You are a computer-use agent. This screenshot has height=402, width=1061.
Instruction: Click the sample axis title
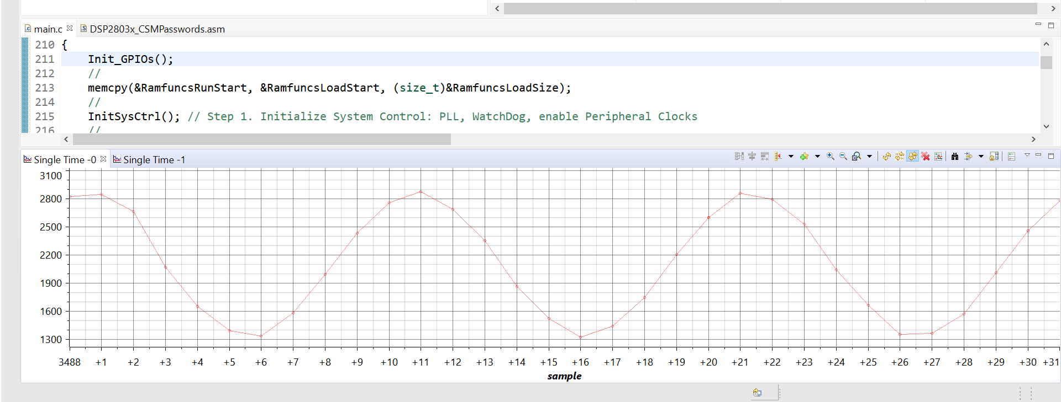(x=564, y=376)
